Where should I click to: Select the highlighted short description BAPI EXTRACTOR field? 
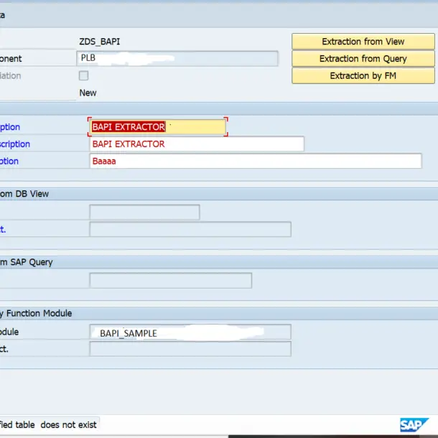tap(158, 127)
